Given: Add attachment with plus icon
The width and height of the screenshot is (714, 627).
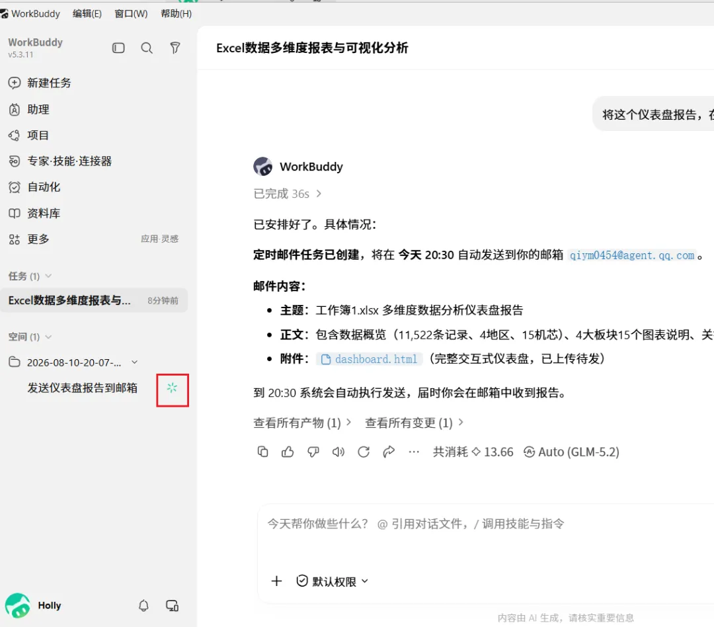Looking at the screenshot, I should pyautogui.click(x=276, y=581).
